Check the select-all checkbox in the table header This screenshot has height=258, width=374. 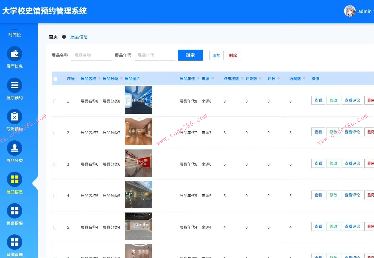point(55,78)
